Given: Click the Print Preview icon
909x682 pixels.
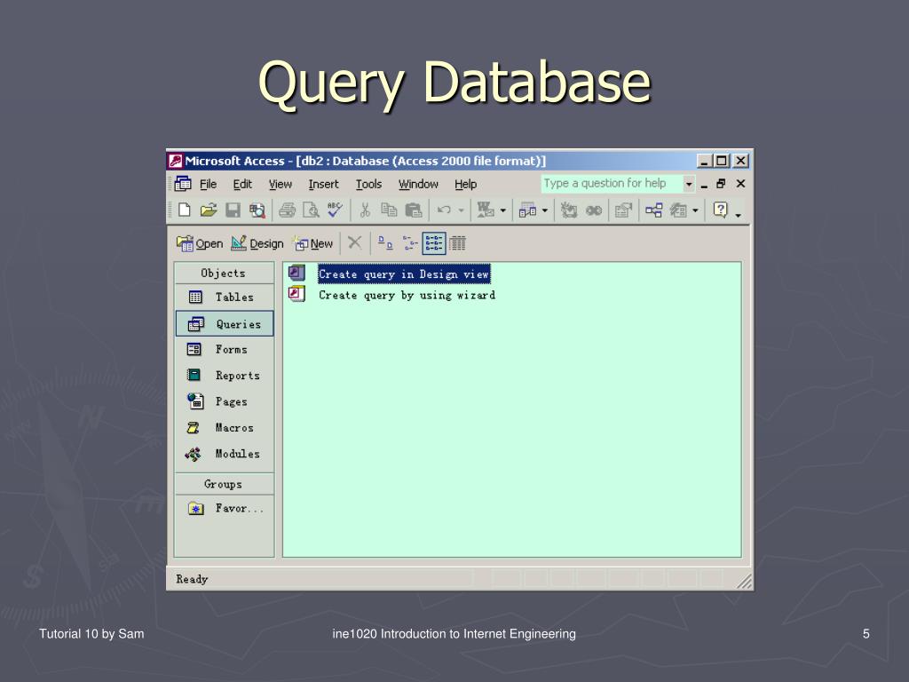Looking at the screenshot, I should pos(312,210).
